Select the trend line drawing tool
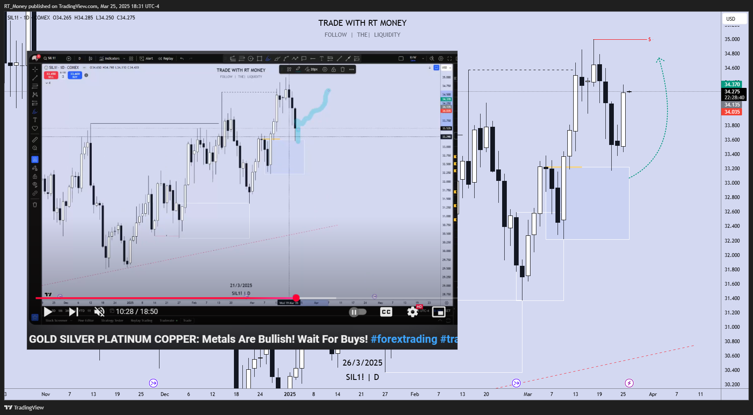This screenshot has width=753, height=415. [x=35, y=78]
